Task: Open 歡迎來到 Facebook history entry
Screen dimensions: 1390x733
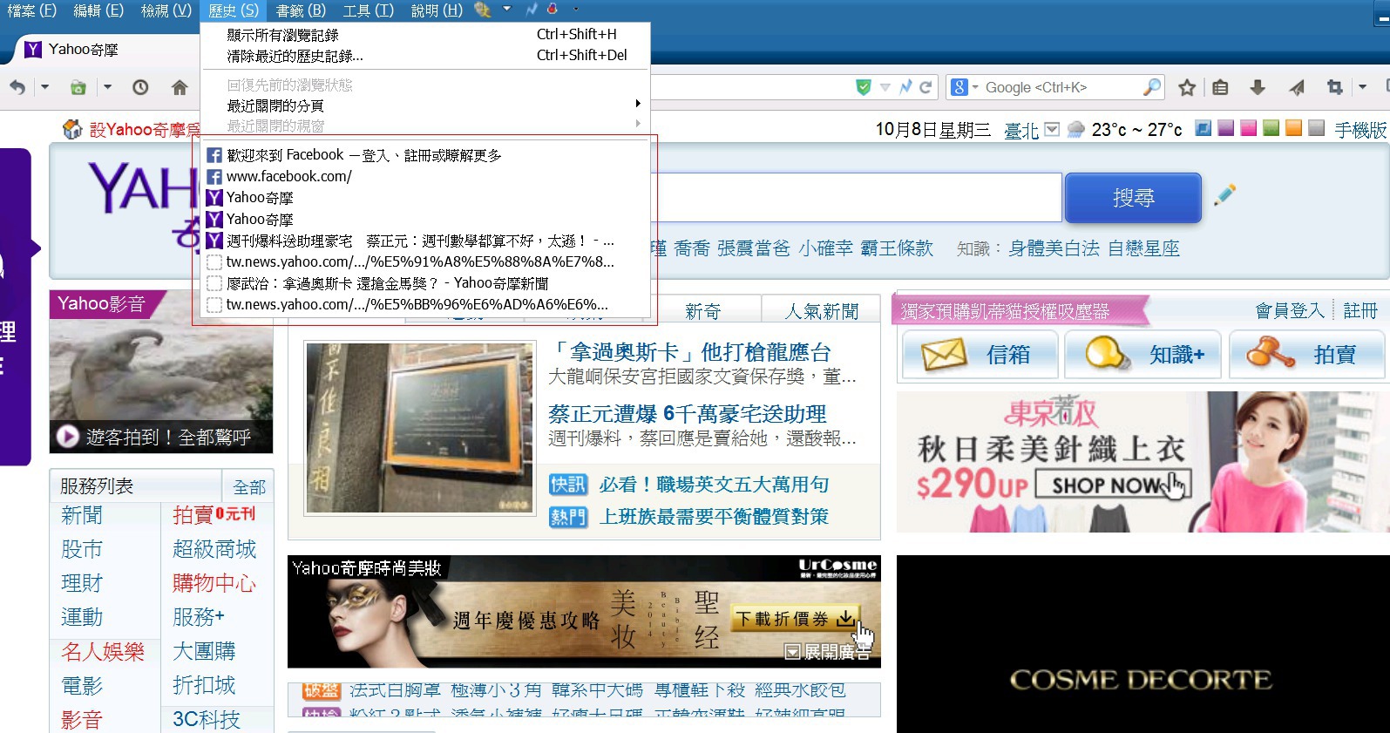Action: (x=426, y=155)
